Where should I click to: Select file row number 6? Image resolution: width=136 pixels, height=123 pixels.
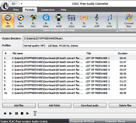(70, 78)
